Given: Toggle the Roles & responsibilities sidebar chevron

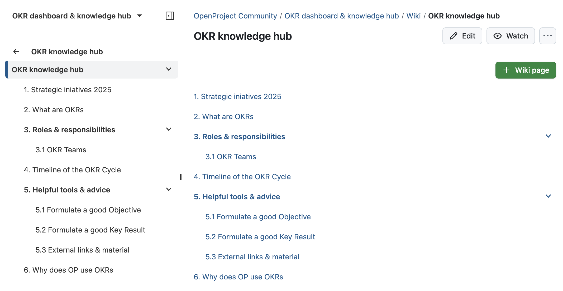Looking at the screenshot, I should pyautogui.click(x=168, y=129).
